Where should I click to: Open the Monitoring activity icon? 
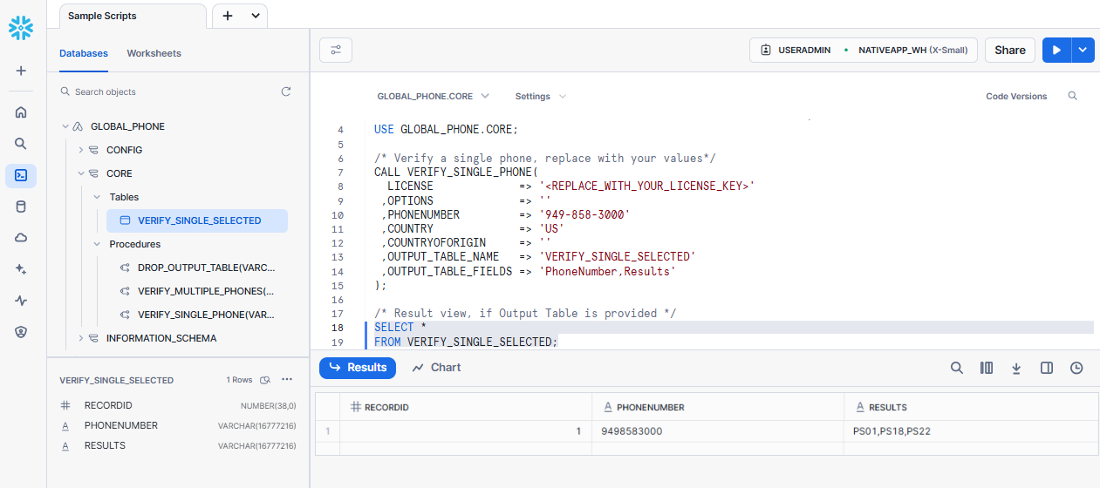21,301
